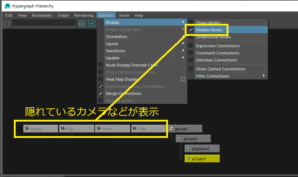Click the mesh icon on pCone1 node
This screenshot has height=177, width=298.
pyautogui.click(x=180, y=139)
